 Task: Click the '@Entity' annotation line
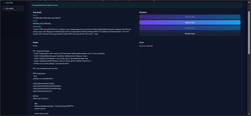pyautogui.click(x=36, y=96)
